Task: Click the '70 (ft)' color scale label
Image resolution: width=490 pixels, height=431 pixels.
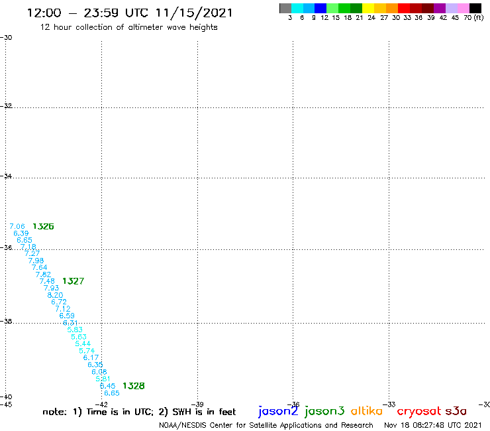Action: tap(473, 18)
